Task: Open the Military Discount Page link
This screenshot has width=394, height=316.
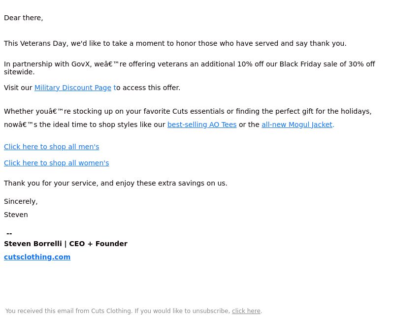Action: 72,88
